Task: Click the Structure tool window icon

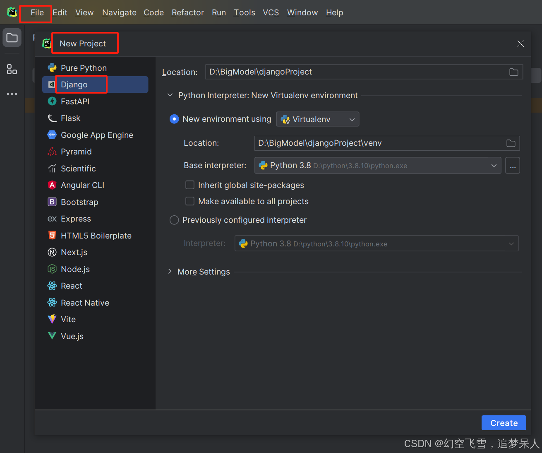Action: point(12,69)
